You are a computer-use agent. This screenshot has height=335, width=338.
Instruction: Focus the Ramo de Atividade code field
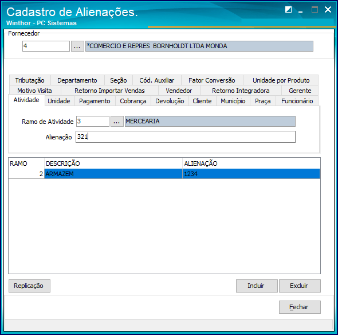point(93,121)
